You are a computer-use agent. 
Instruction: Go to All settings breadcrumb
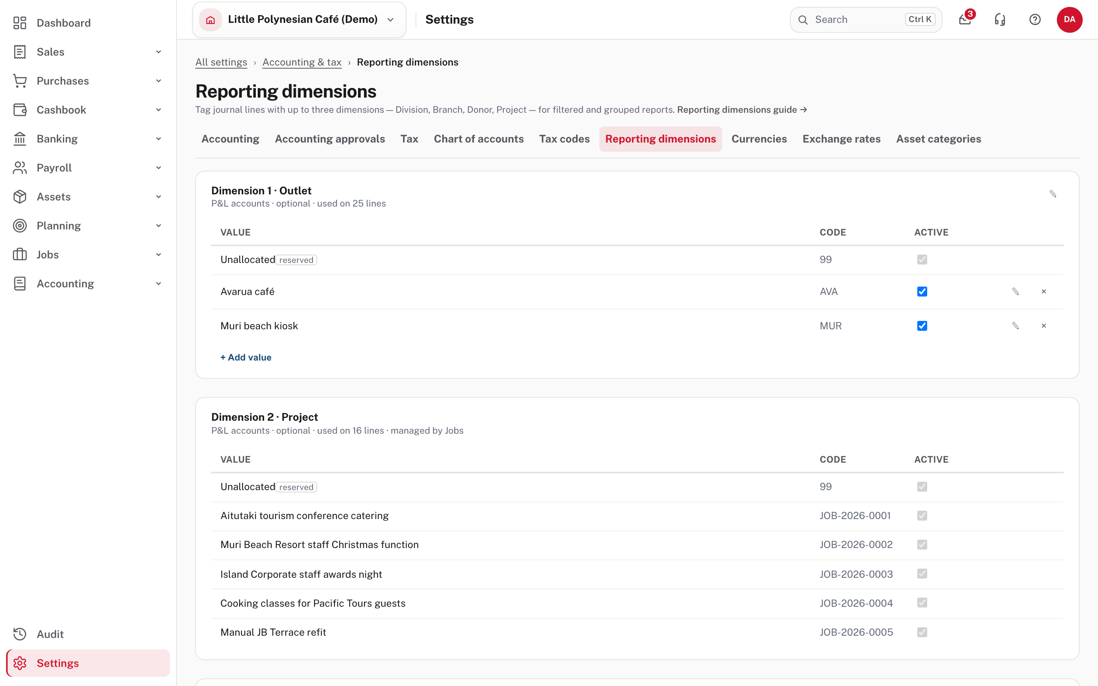click(221, 62)
